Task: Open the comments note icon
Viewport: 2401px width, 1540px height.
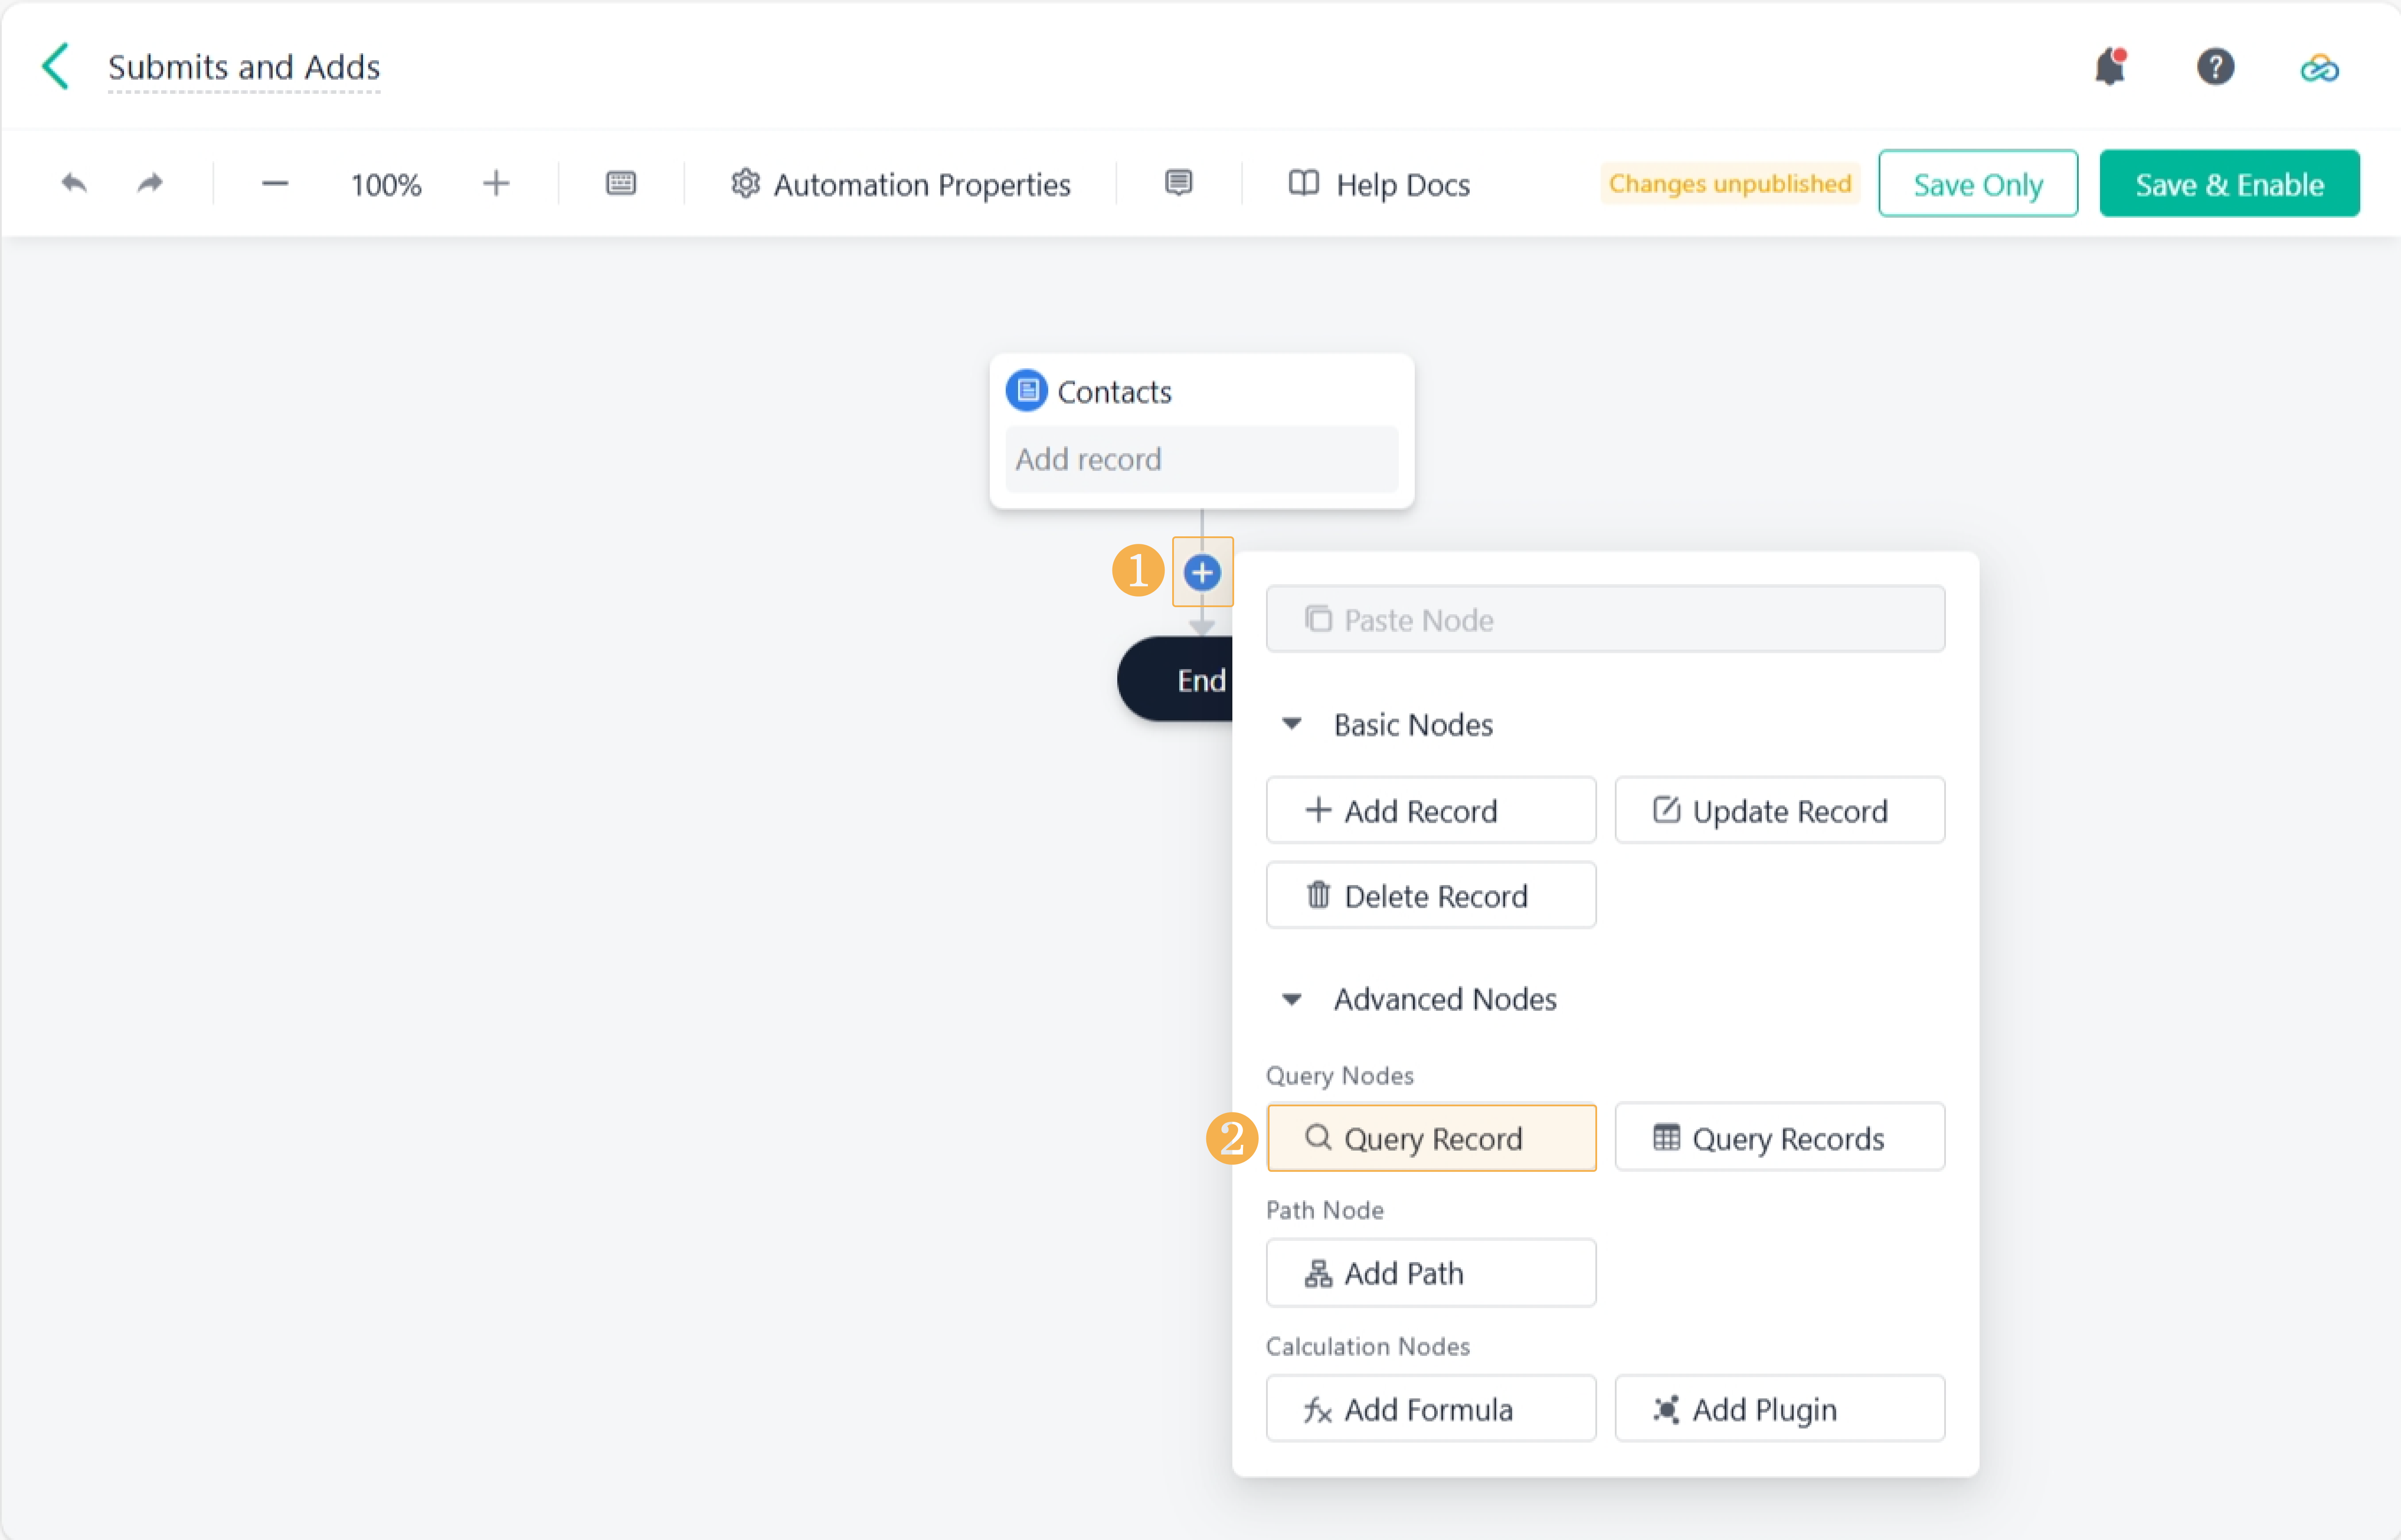Action: click(1179, 183)
